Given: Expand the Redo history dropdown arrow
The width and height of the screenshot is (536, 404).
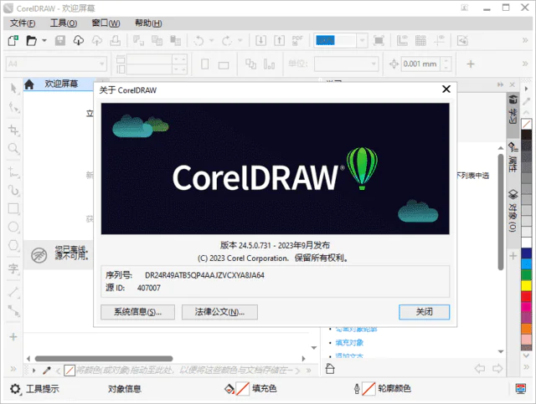Looking at the screenshot, I should (240, 41).
